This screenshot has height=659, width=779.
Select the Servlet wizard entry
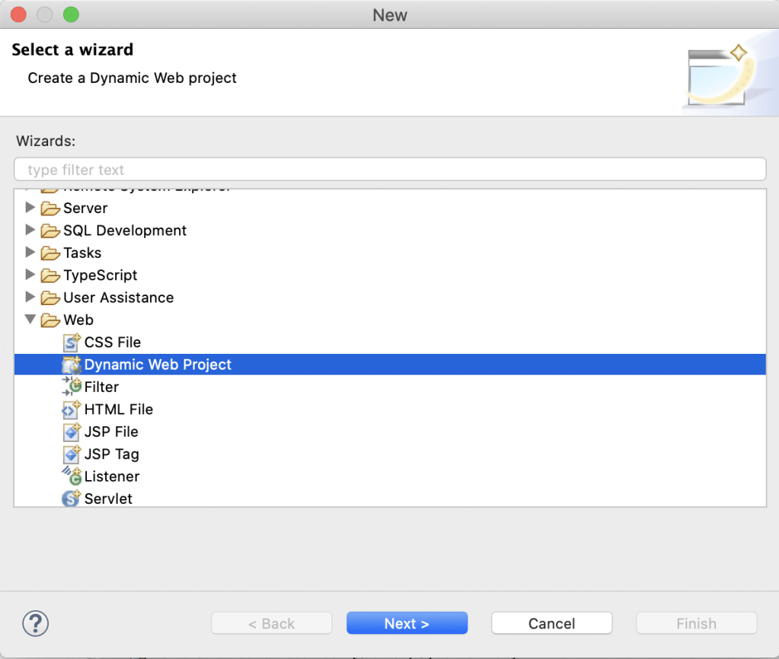point(108,499)
